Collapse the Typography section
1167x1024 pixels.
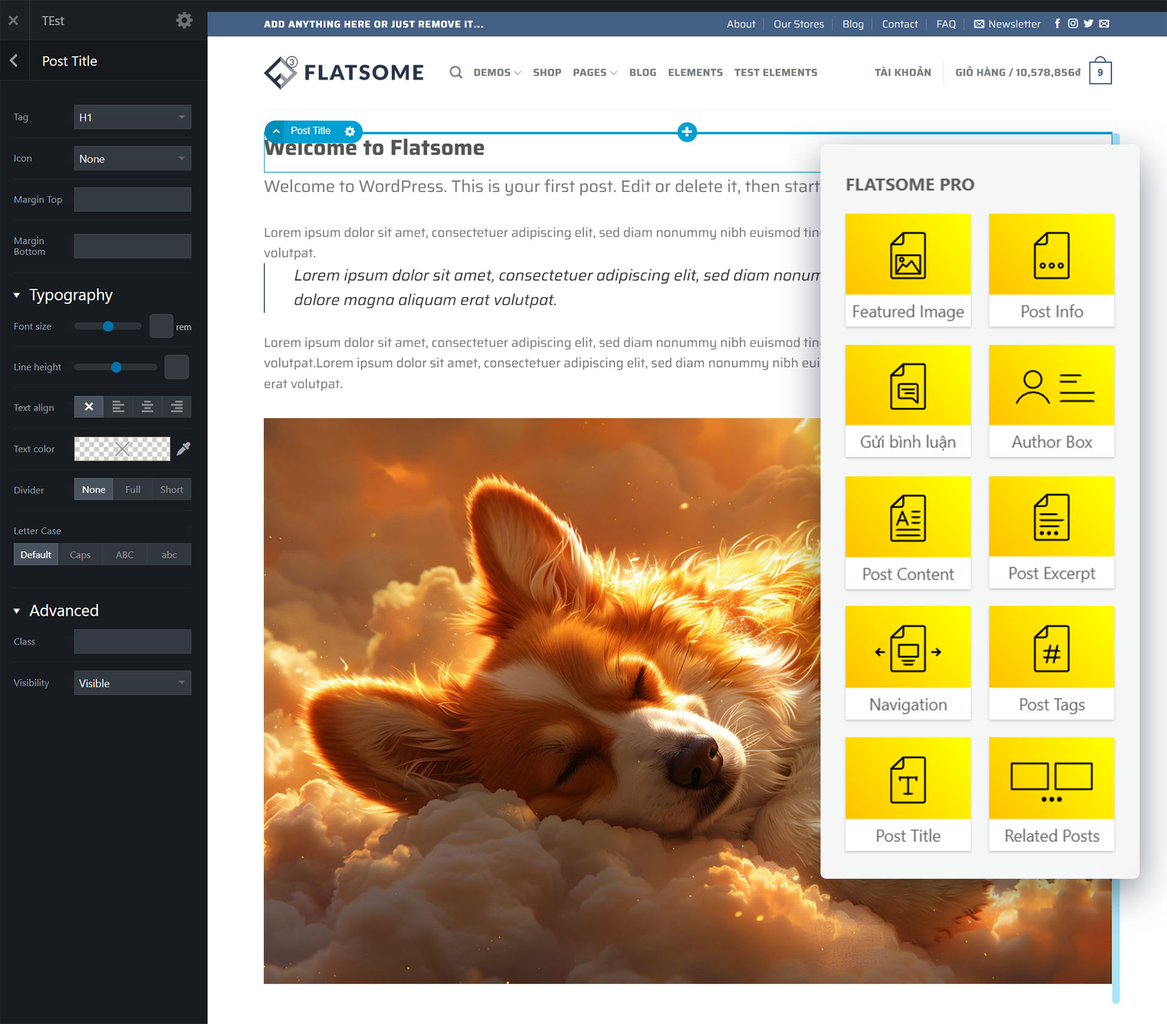17,295
